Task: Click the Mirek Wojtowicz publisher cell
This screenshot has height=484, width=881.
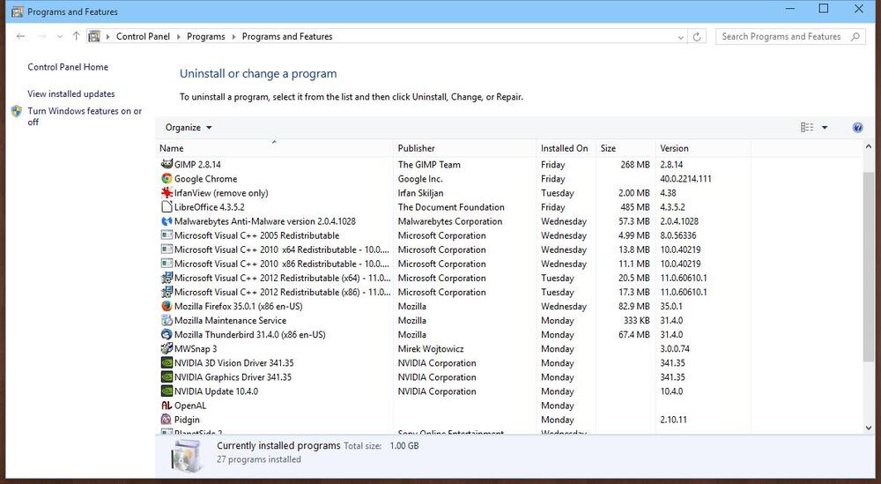Action: 431,348
